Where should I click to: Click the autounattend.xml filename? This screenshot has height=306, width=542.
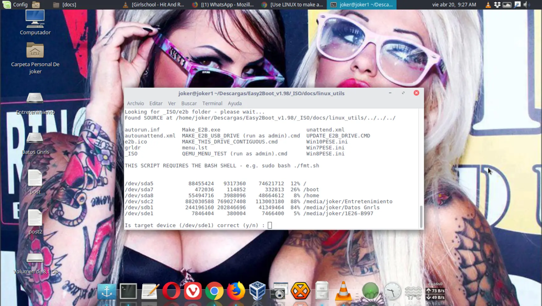[150, 136]
